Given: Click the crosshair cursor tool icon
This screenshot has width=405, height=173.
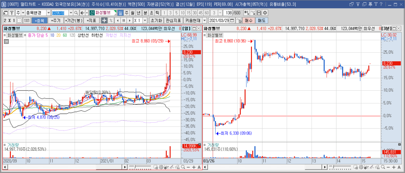Looking at the screenshot, I should (x=104, y=20).
